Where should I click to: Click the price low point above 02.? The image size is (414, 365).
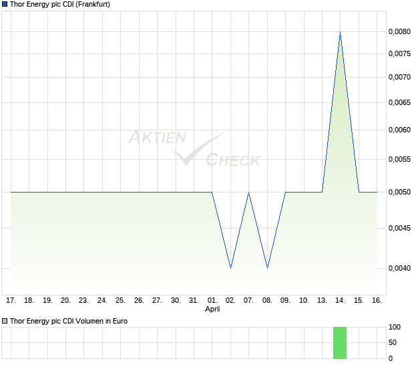tap(231, 268)
